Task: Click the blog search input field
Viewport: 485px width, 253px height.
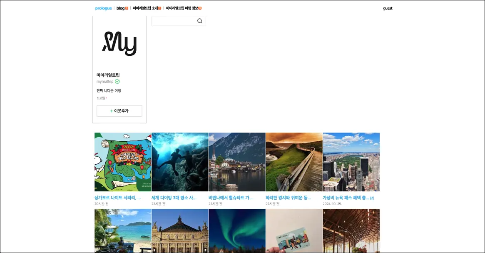Action: tap(174, 21)
